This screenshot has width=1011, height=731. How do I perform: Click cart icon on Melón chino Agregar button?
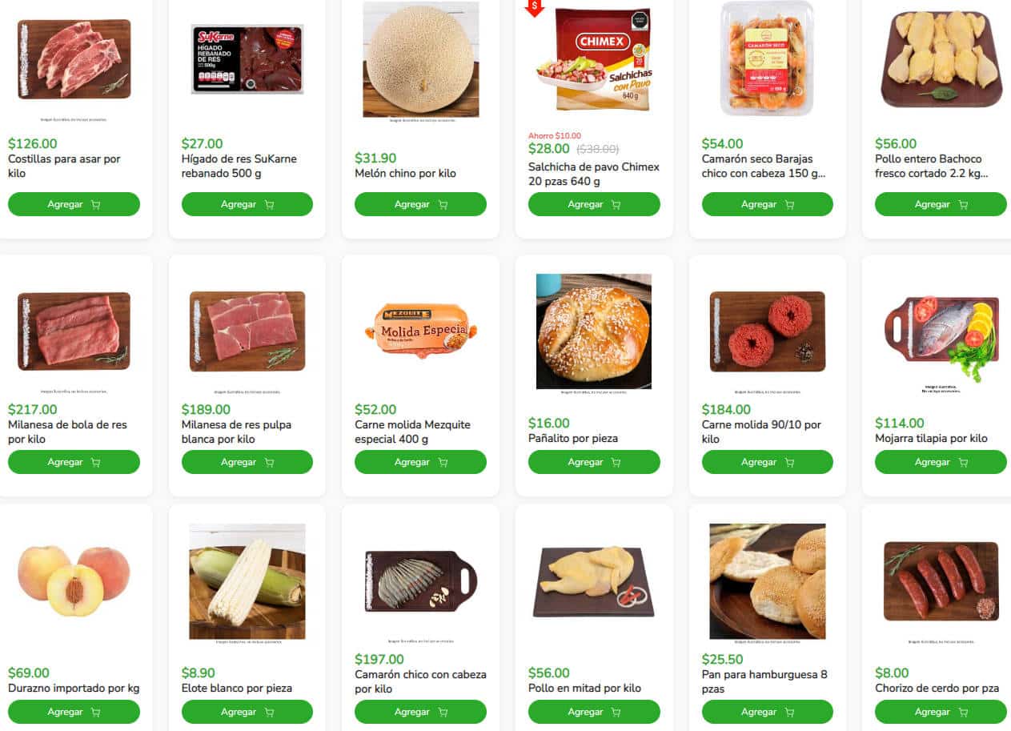click(443, 205)
